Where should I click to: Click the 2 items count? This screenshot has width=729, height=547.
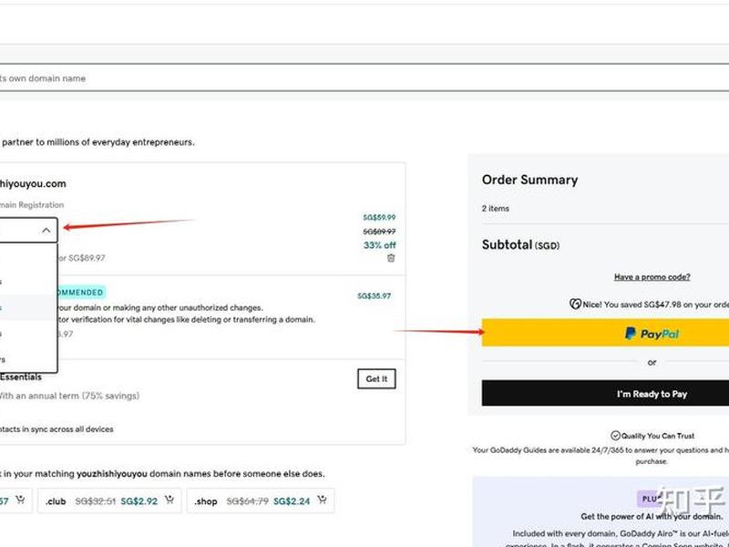pyautogui.click(x=496, y=209)
